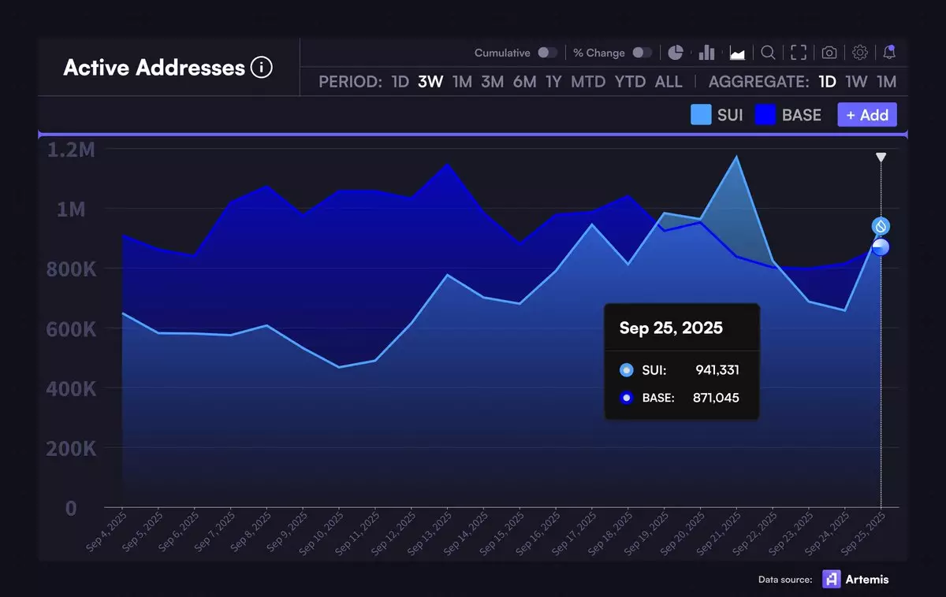The height and width of the screenshot is (597, 946).
Task: Open the magnifier search tool
Action: 768,53
